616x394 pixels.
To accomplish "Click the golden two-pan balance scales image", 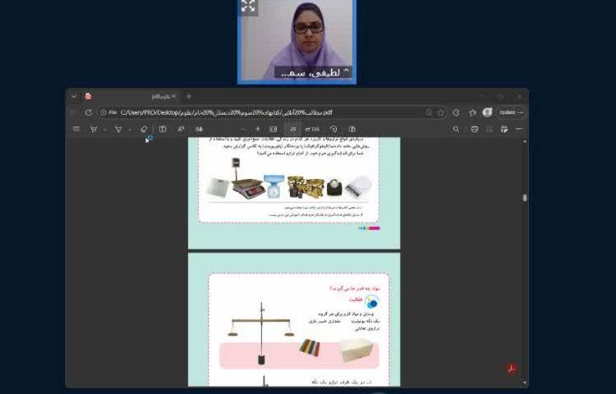I will point(306,186).
